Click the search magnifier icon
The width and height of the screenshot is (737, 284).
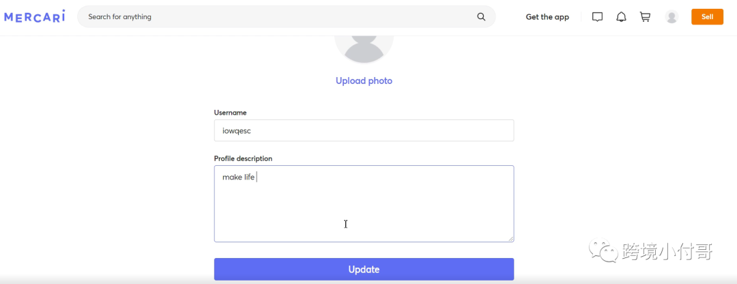pyautogui.click(x=481, y=17)
